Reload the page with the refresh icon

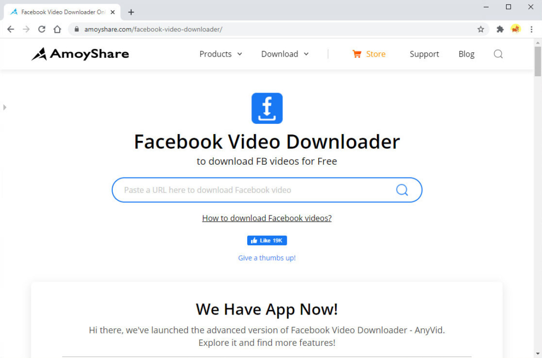[42, 30]
